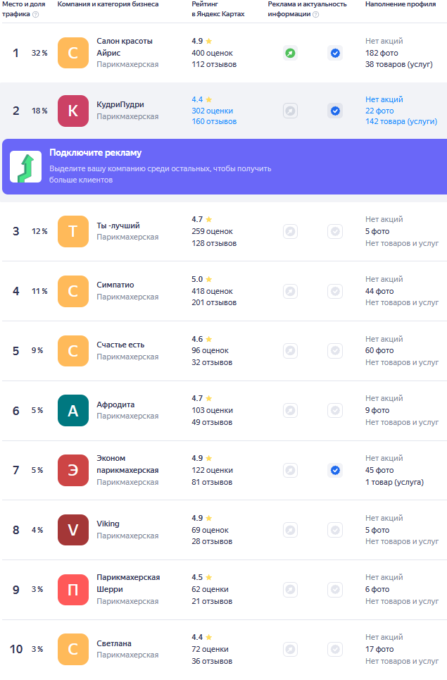Open the Афродита teal avatar
This screenshot has height=680, width=447.
[73, 410]
